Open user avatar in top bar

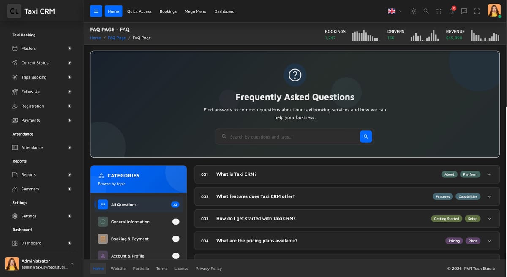click(494, 11)
